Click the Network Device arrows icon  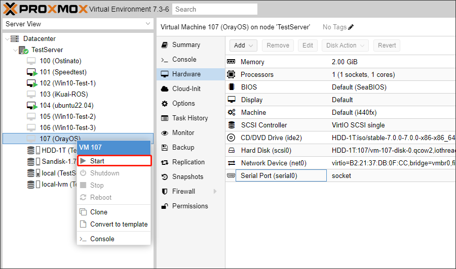point(232,163)
